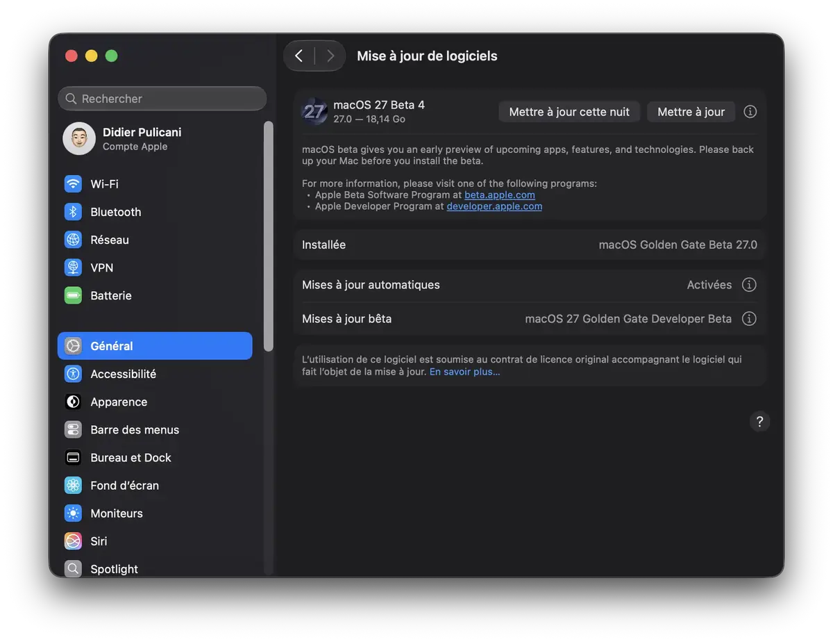833x642 pixels.
Task: Open the Siri settings pane
Action: (155, 541)
